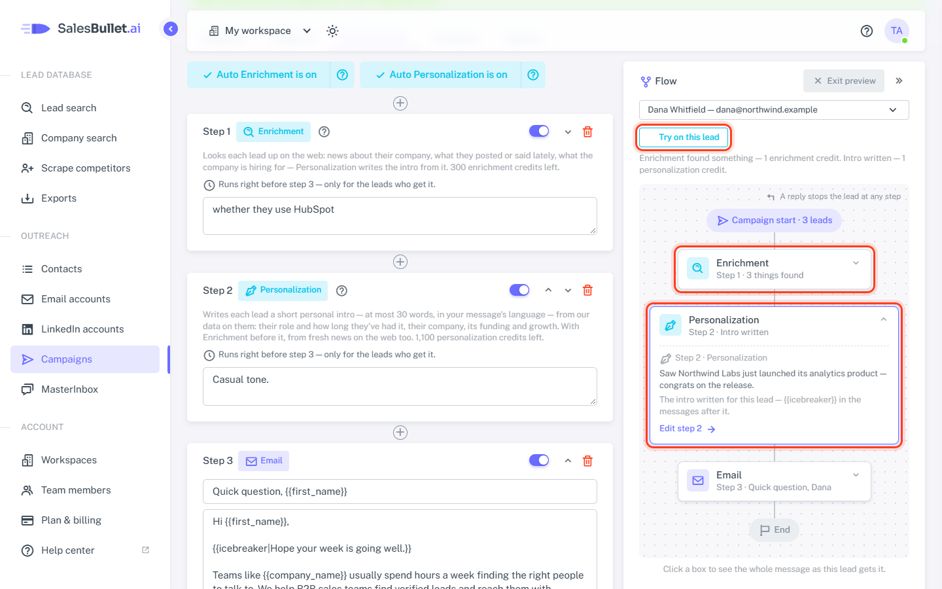The height and width of the screenshot is (589, 942).
Task: Open the MasterInbox page
Action: coord(85,389)
